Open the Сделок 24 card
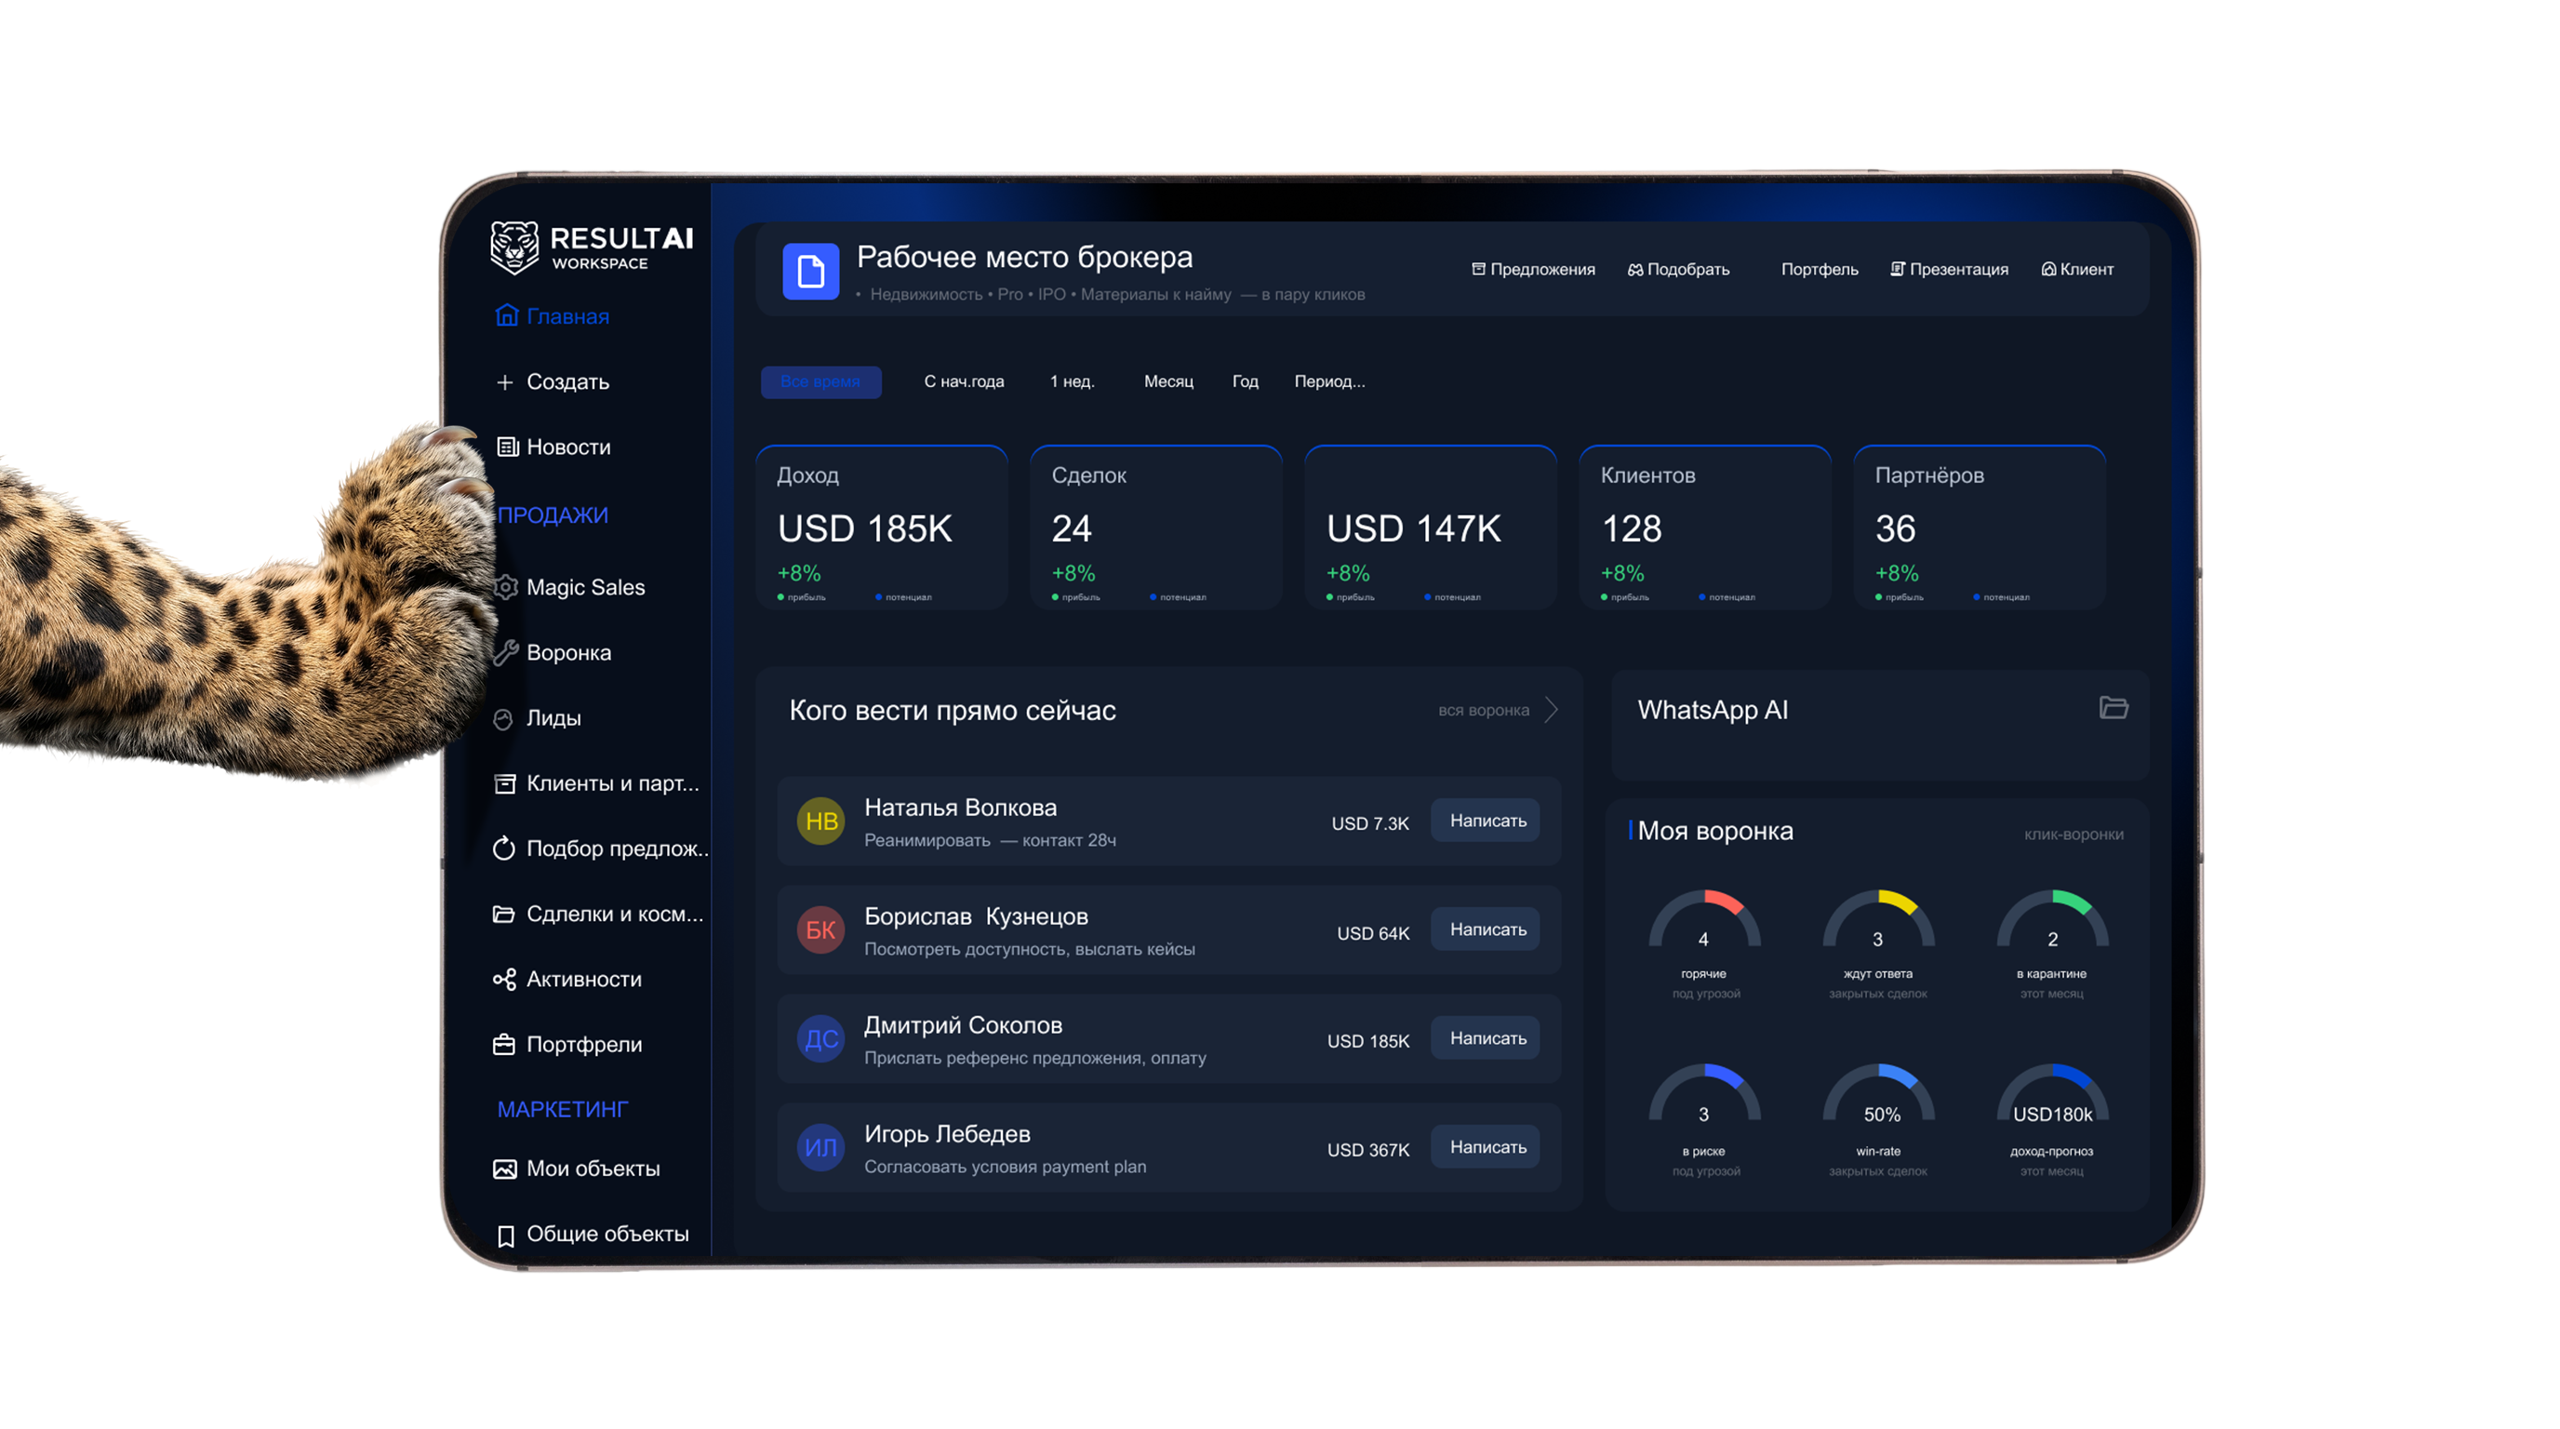 click(x=1157, y=528)
